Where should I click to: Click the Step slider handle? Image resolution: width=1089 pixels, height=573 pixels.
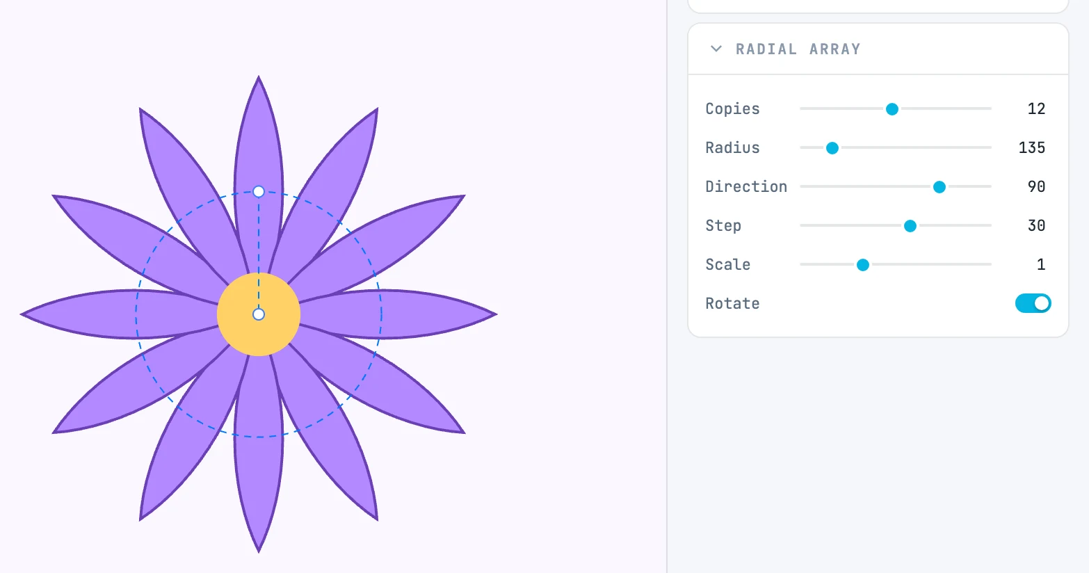(x=910, y=226)
